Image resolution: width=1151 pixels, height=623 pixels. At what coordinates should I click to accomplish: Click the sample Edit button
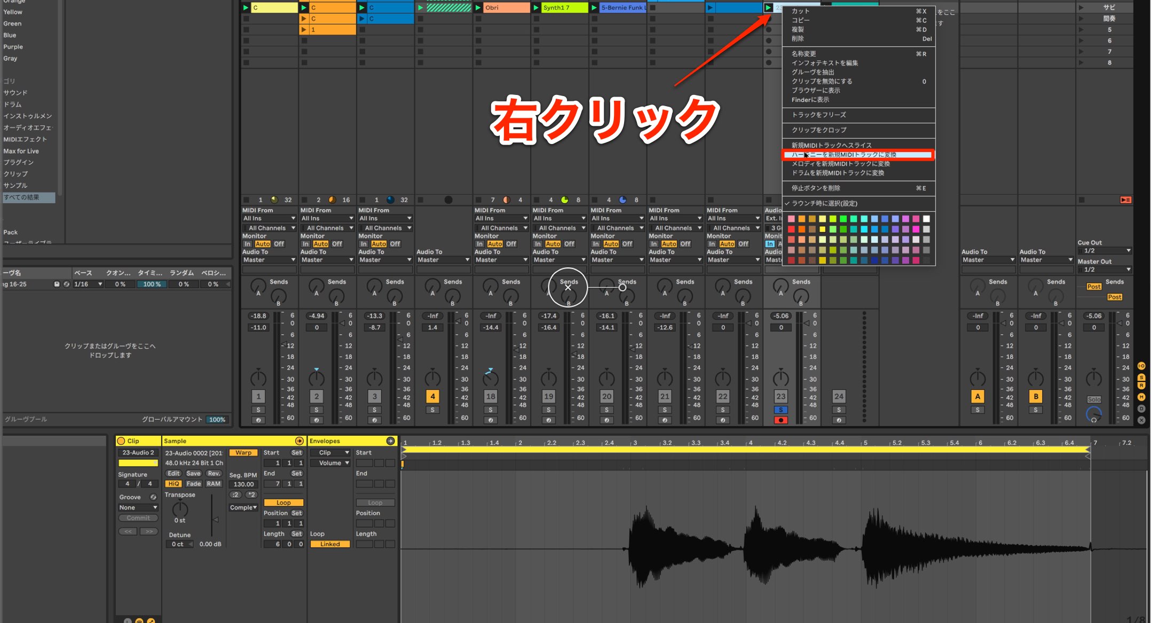(174, 474)
